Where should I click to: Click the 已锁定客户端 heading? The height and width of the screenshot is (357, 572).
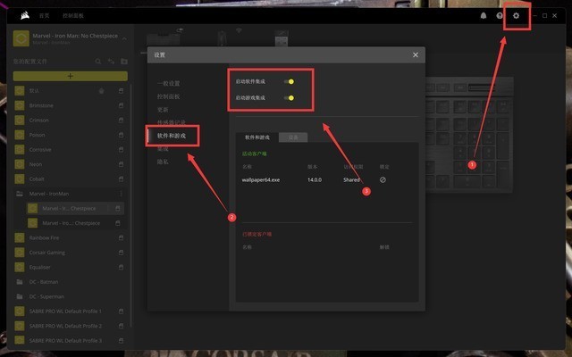coord(257,234)
